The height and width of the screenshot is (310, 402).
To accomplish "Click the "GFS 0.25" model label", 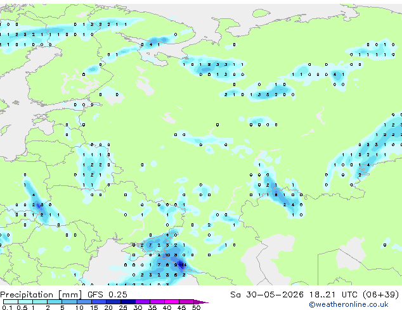I will coord(107,295).
